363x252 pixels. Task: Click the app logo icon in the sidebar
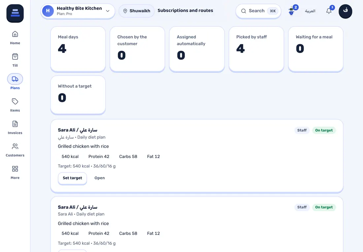(15, 13)
